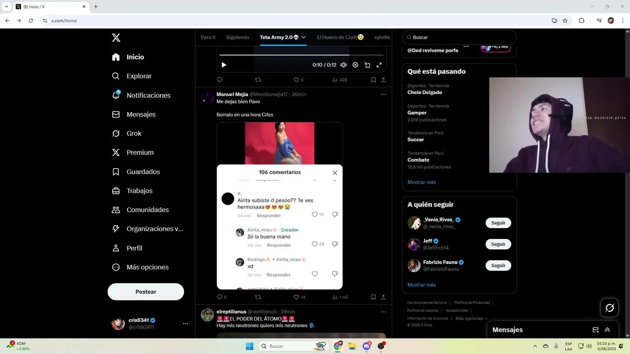Bookmark the video post
The width and height of the screenshot is (630, 354).
point(374,80)
